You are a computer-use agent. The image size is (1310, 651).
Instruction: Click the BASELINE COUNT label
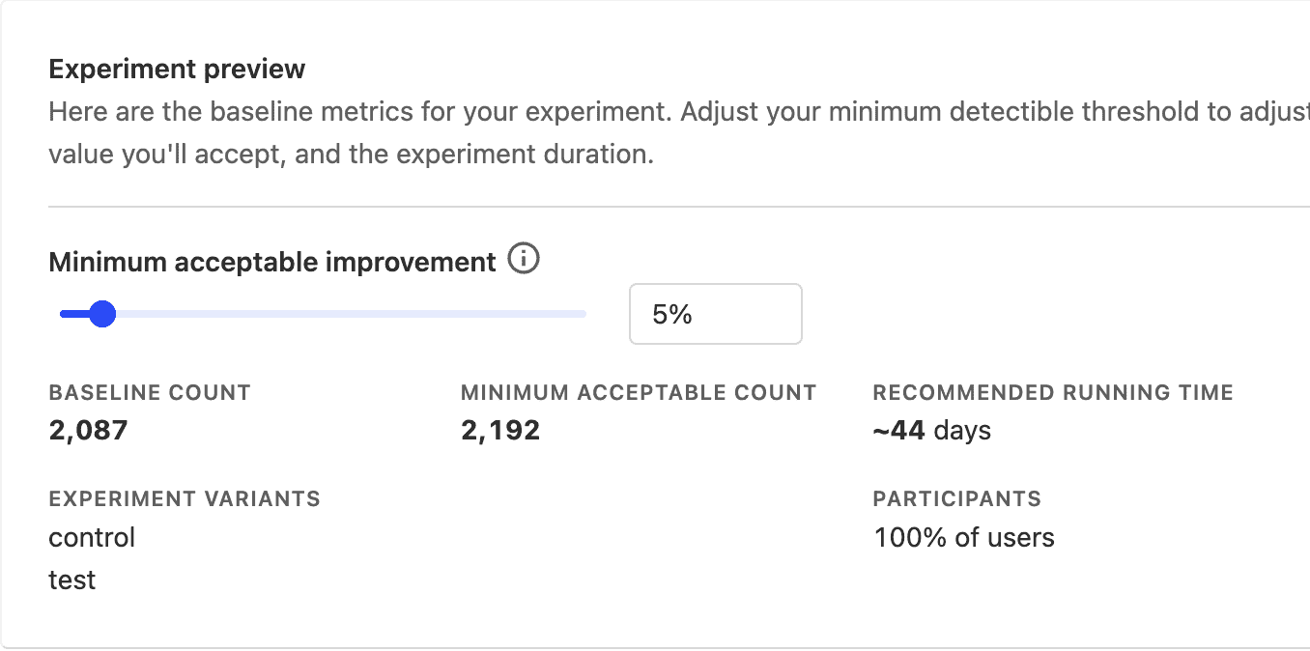coord(150,393)
